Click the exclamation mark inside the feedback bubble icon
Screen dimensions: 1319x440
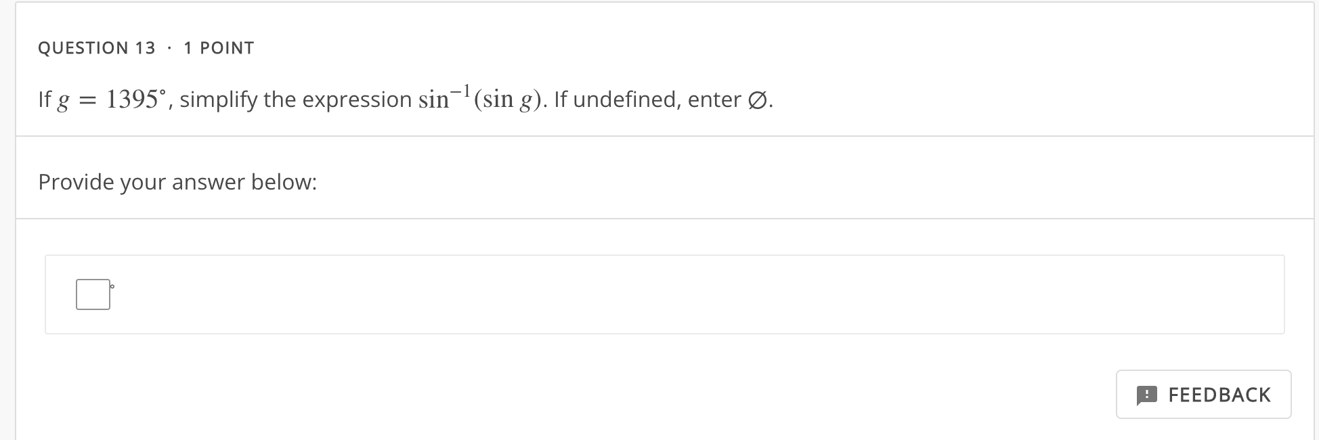[1148, 395]
